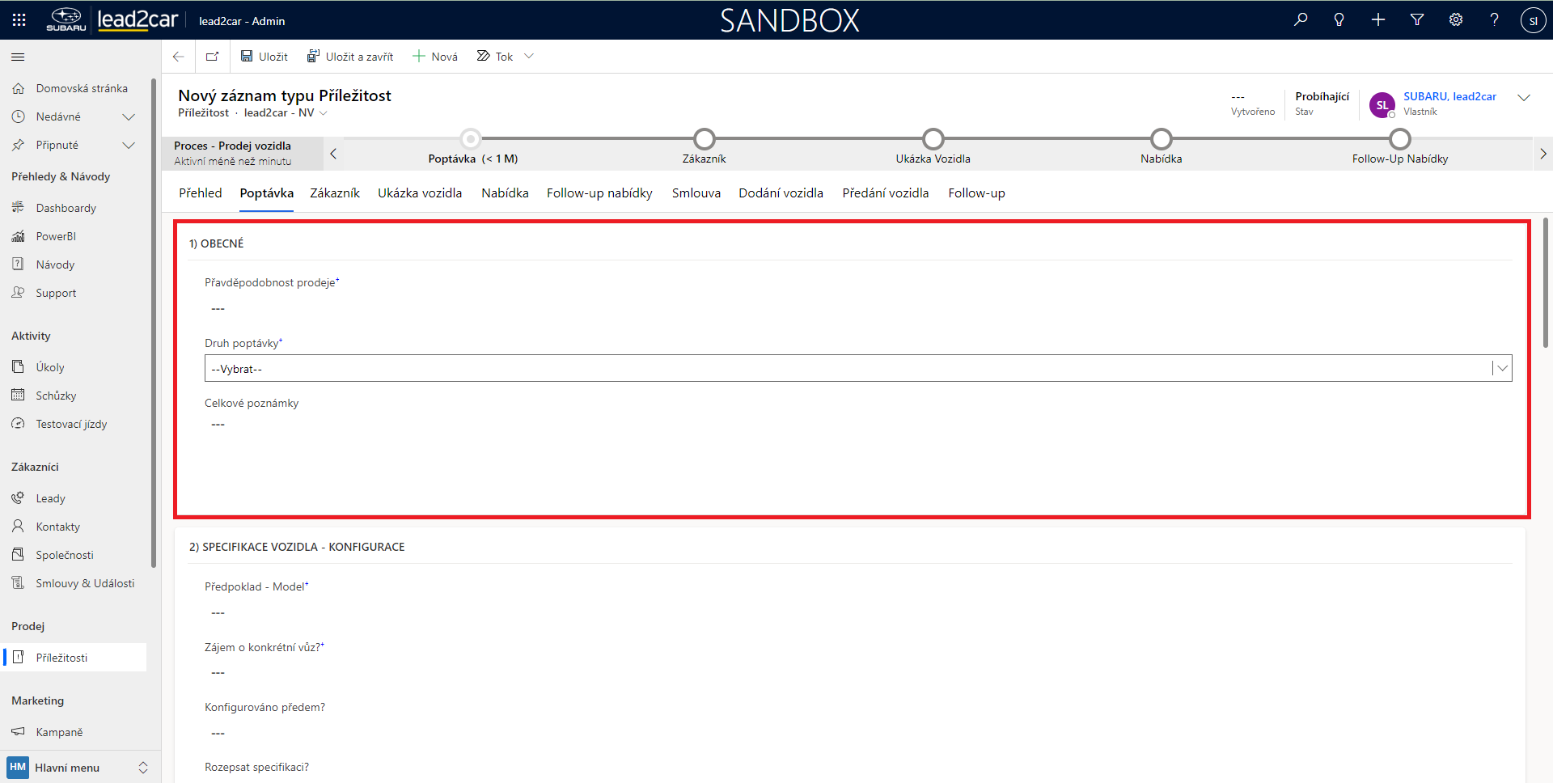Image resolution: width=1553 pixels, height=783 pixels.
Task: Open the advanced find filter icon
Action: [1417, 20]
